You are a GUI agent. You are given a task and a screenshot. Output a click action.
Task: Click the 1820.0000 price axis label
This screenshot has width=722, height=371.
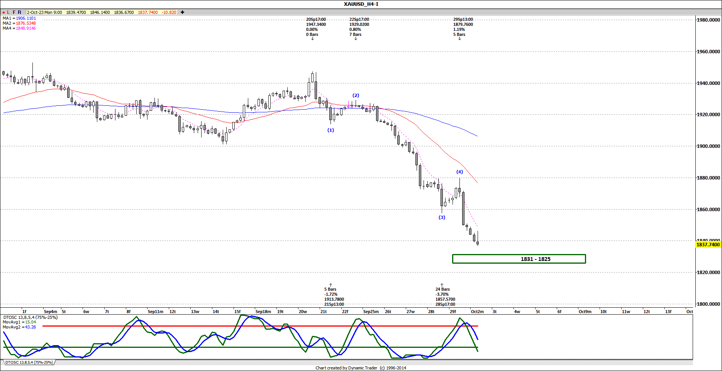pyautogui.click(x=708, y=273)
